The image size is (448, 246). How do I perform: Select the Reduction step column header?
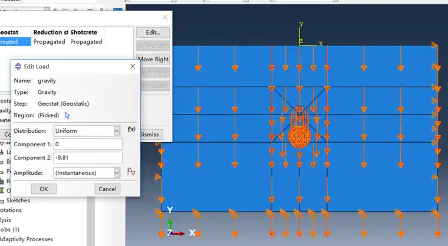coord(51,32)
